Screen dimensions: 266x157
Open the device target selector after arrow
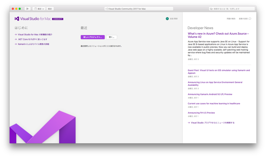coord(49,9)
